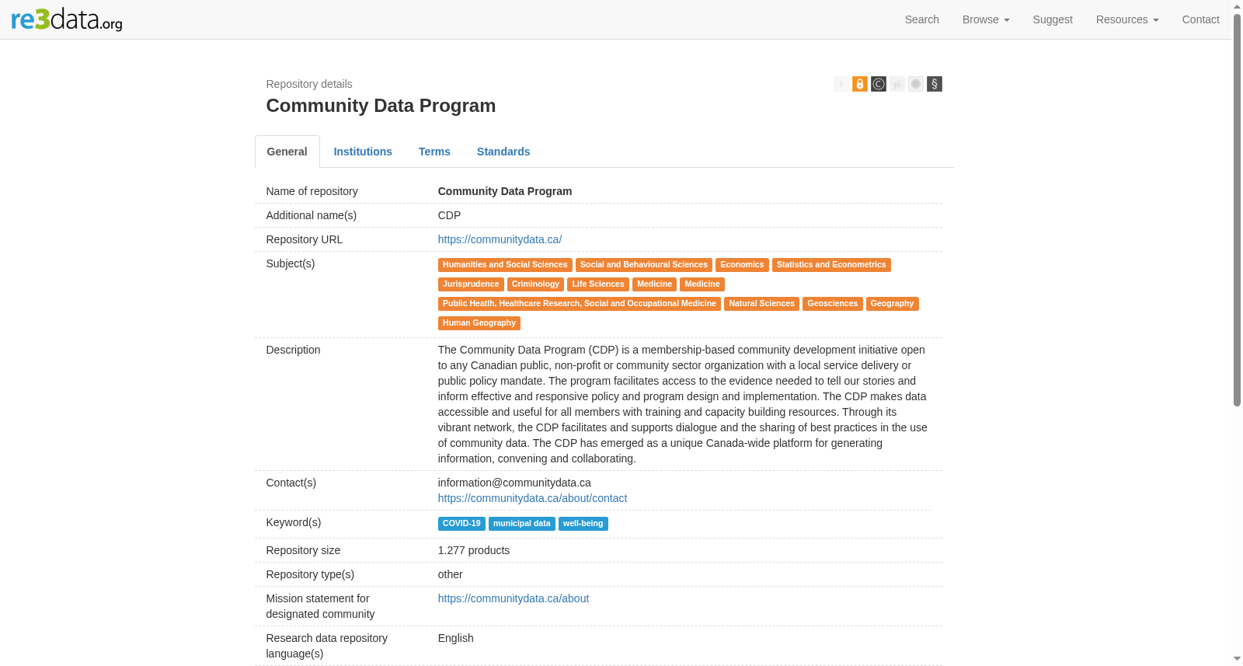Click the 'CDP' additional name value
Screen dimensions: 1243x666
tap(449, 215)
